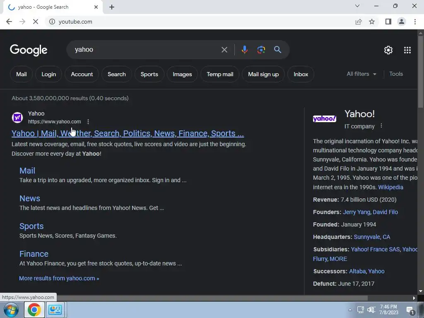Click into the yahoo search field
Image resolution: width=424 pixels, height=318 pixels.
click(x=146, y=50)
